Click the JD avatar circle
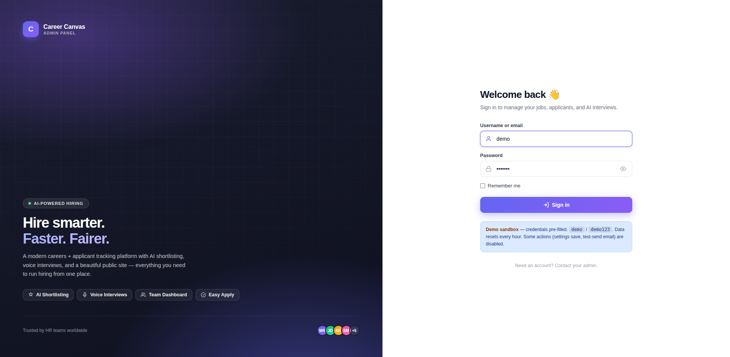The image size is (730, 357). click(330, 330)
